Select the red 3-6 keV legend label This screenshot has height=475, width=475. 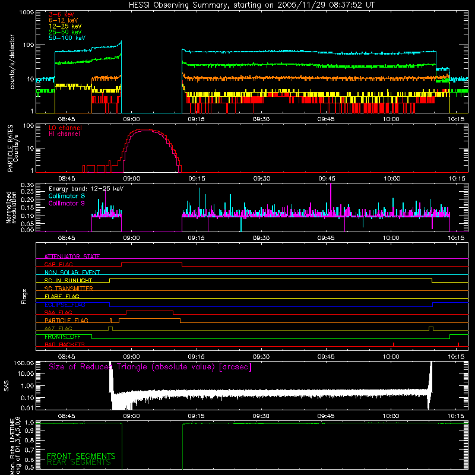tap(61, 14)
